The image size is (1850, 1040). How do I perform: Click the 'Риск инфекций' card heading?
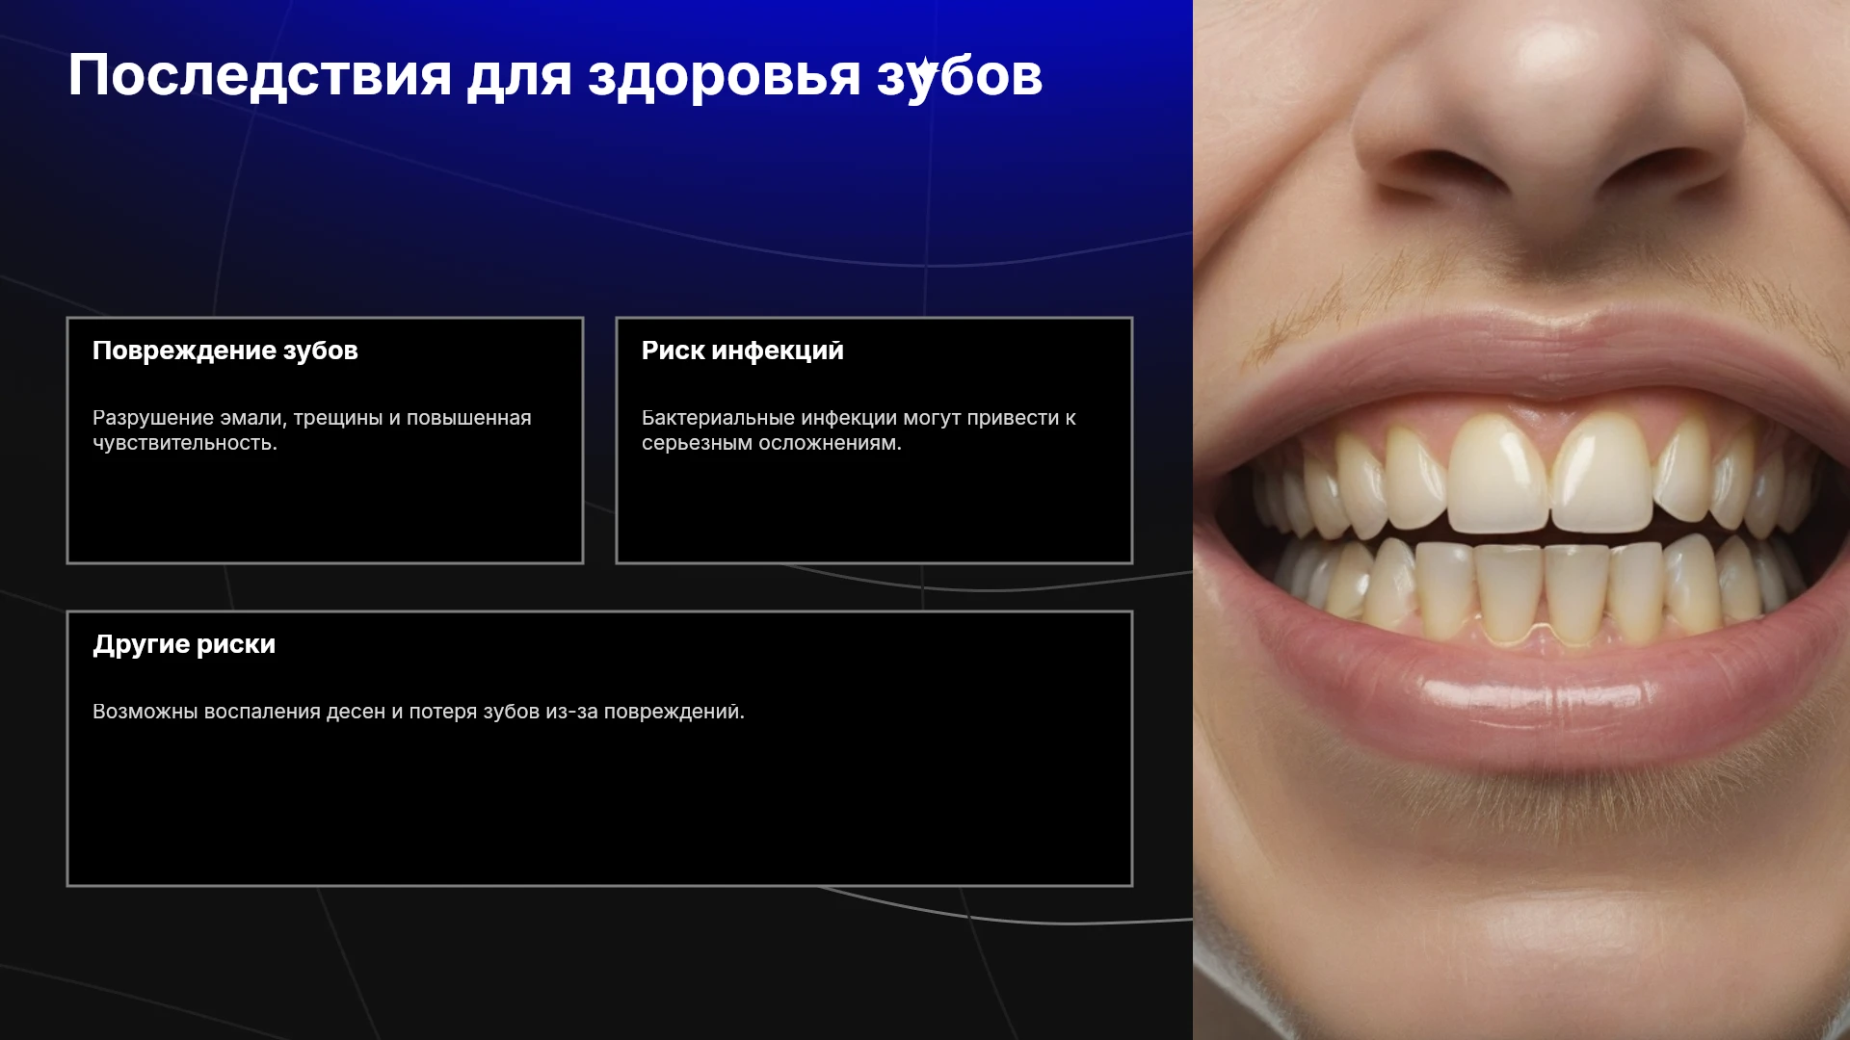tap(743, 351)
